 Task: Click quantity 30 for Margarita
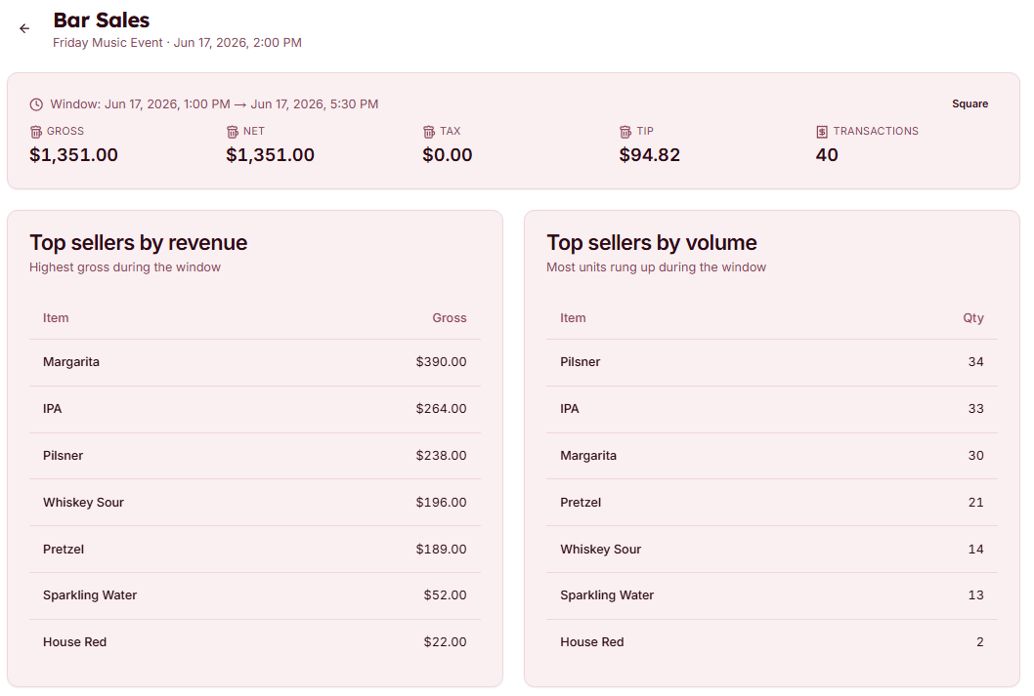(x=976, y=456)
